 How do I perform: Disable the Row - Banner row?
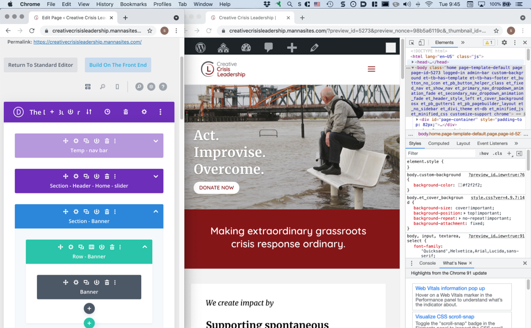click(x=101, y=247)
